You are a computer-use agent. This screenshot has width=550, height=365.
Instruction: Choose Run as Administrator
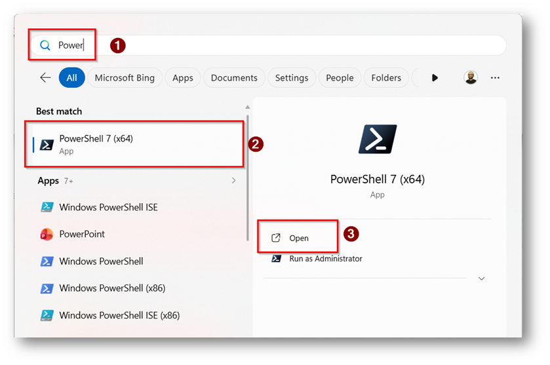tap(326, 258)
